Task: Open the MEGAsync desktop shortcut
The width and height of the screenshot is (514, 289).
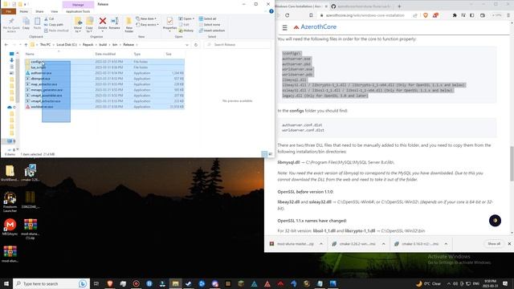Action: coord(10,227)
